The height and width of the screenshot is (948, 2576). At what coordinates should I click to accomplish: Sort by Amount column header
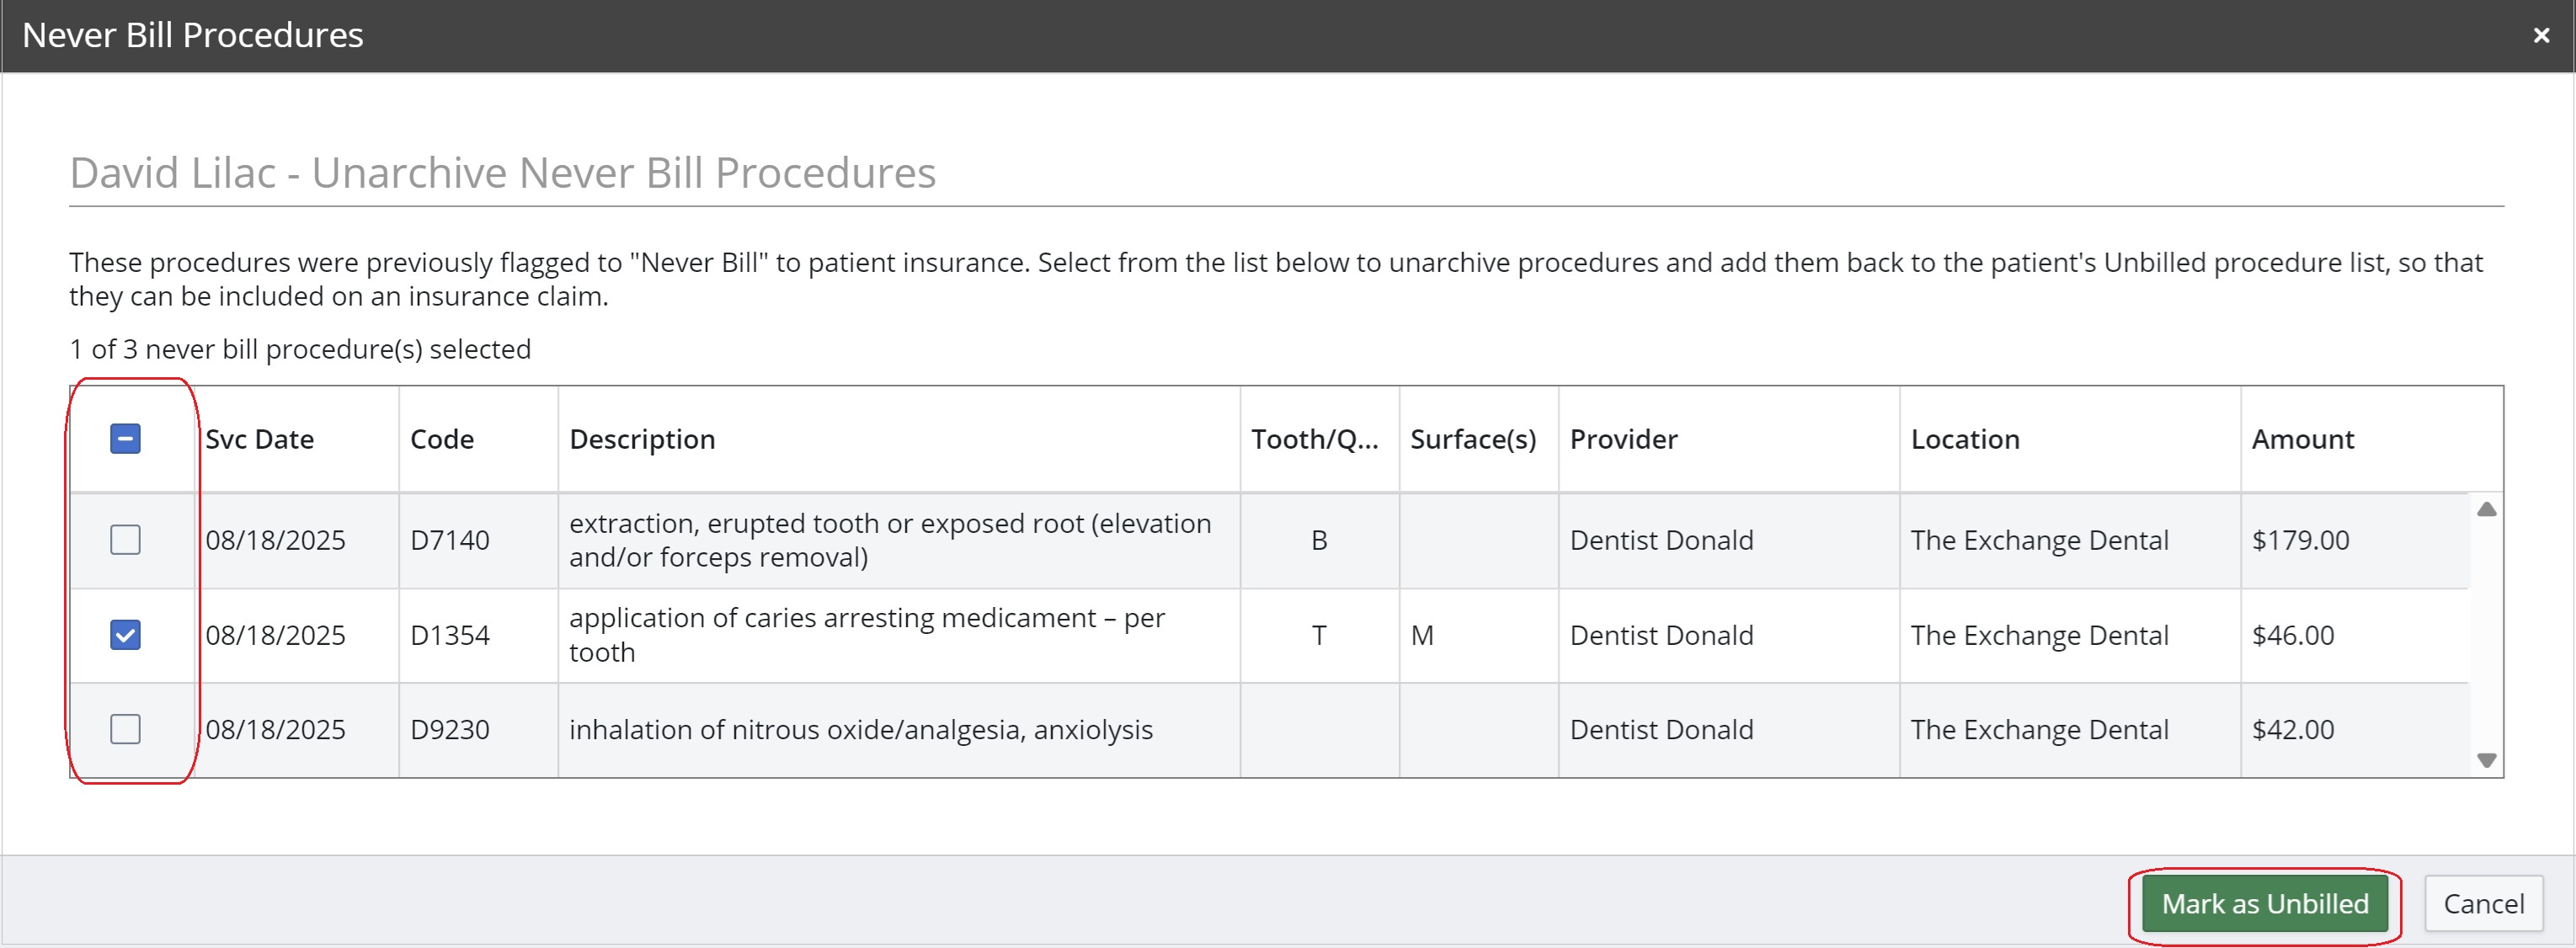coord(2302,440)
